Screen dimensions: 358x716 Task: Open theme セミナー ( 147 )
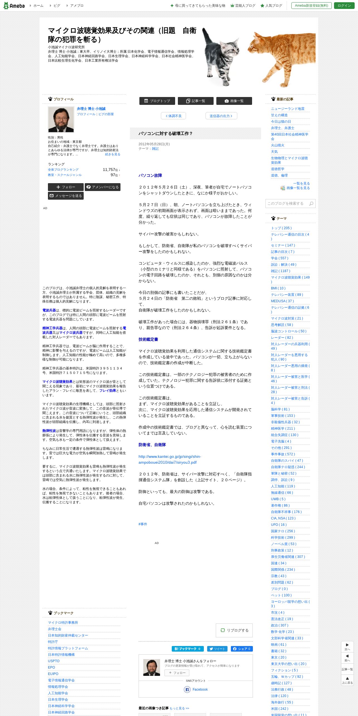point(283,245)
